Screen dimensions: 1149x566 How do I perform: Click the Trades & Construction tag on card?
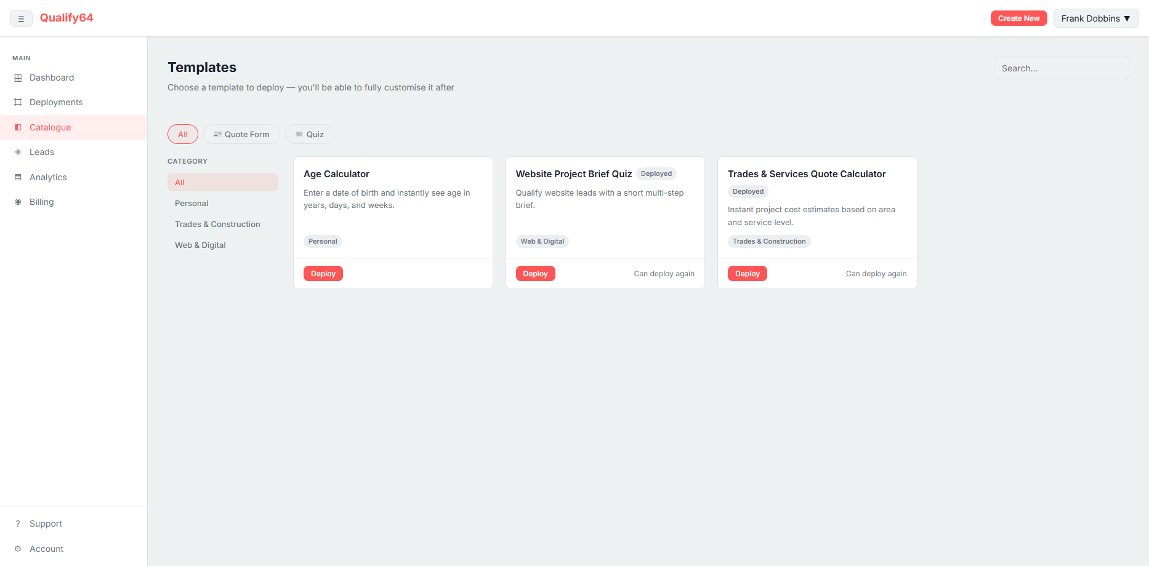pos(769,241)
